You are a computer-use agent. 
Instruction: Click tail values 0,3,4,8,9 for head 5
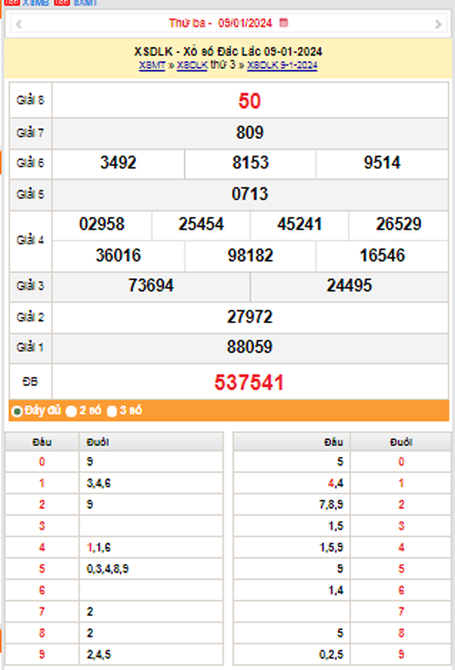click(x=107, y=569)
